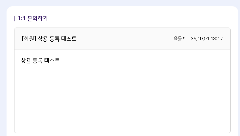Screen dimensions: 240x136
Task: Click the post time 18:17
Action: (217, 39)
